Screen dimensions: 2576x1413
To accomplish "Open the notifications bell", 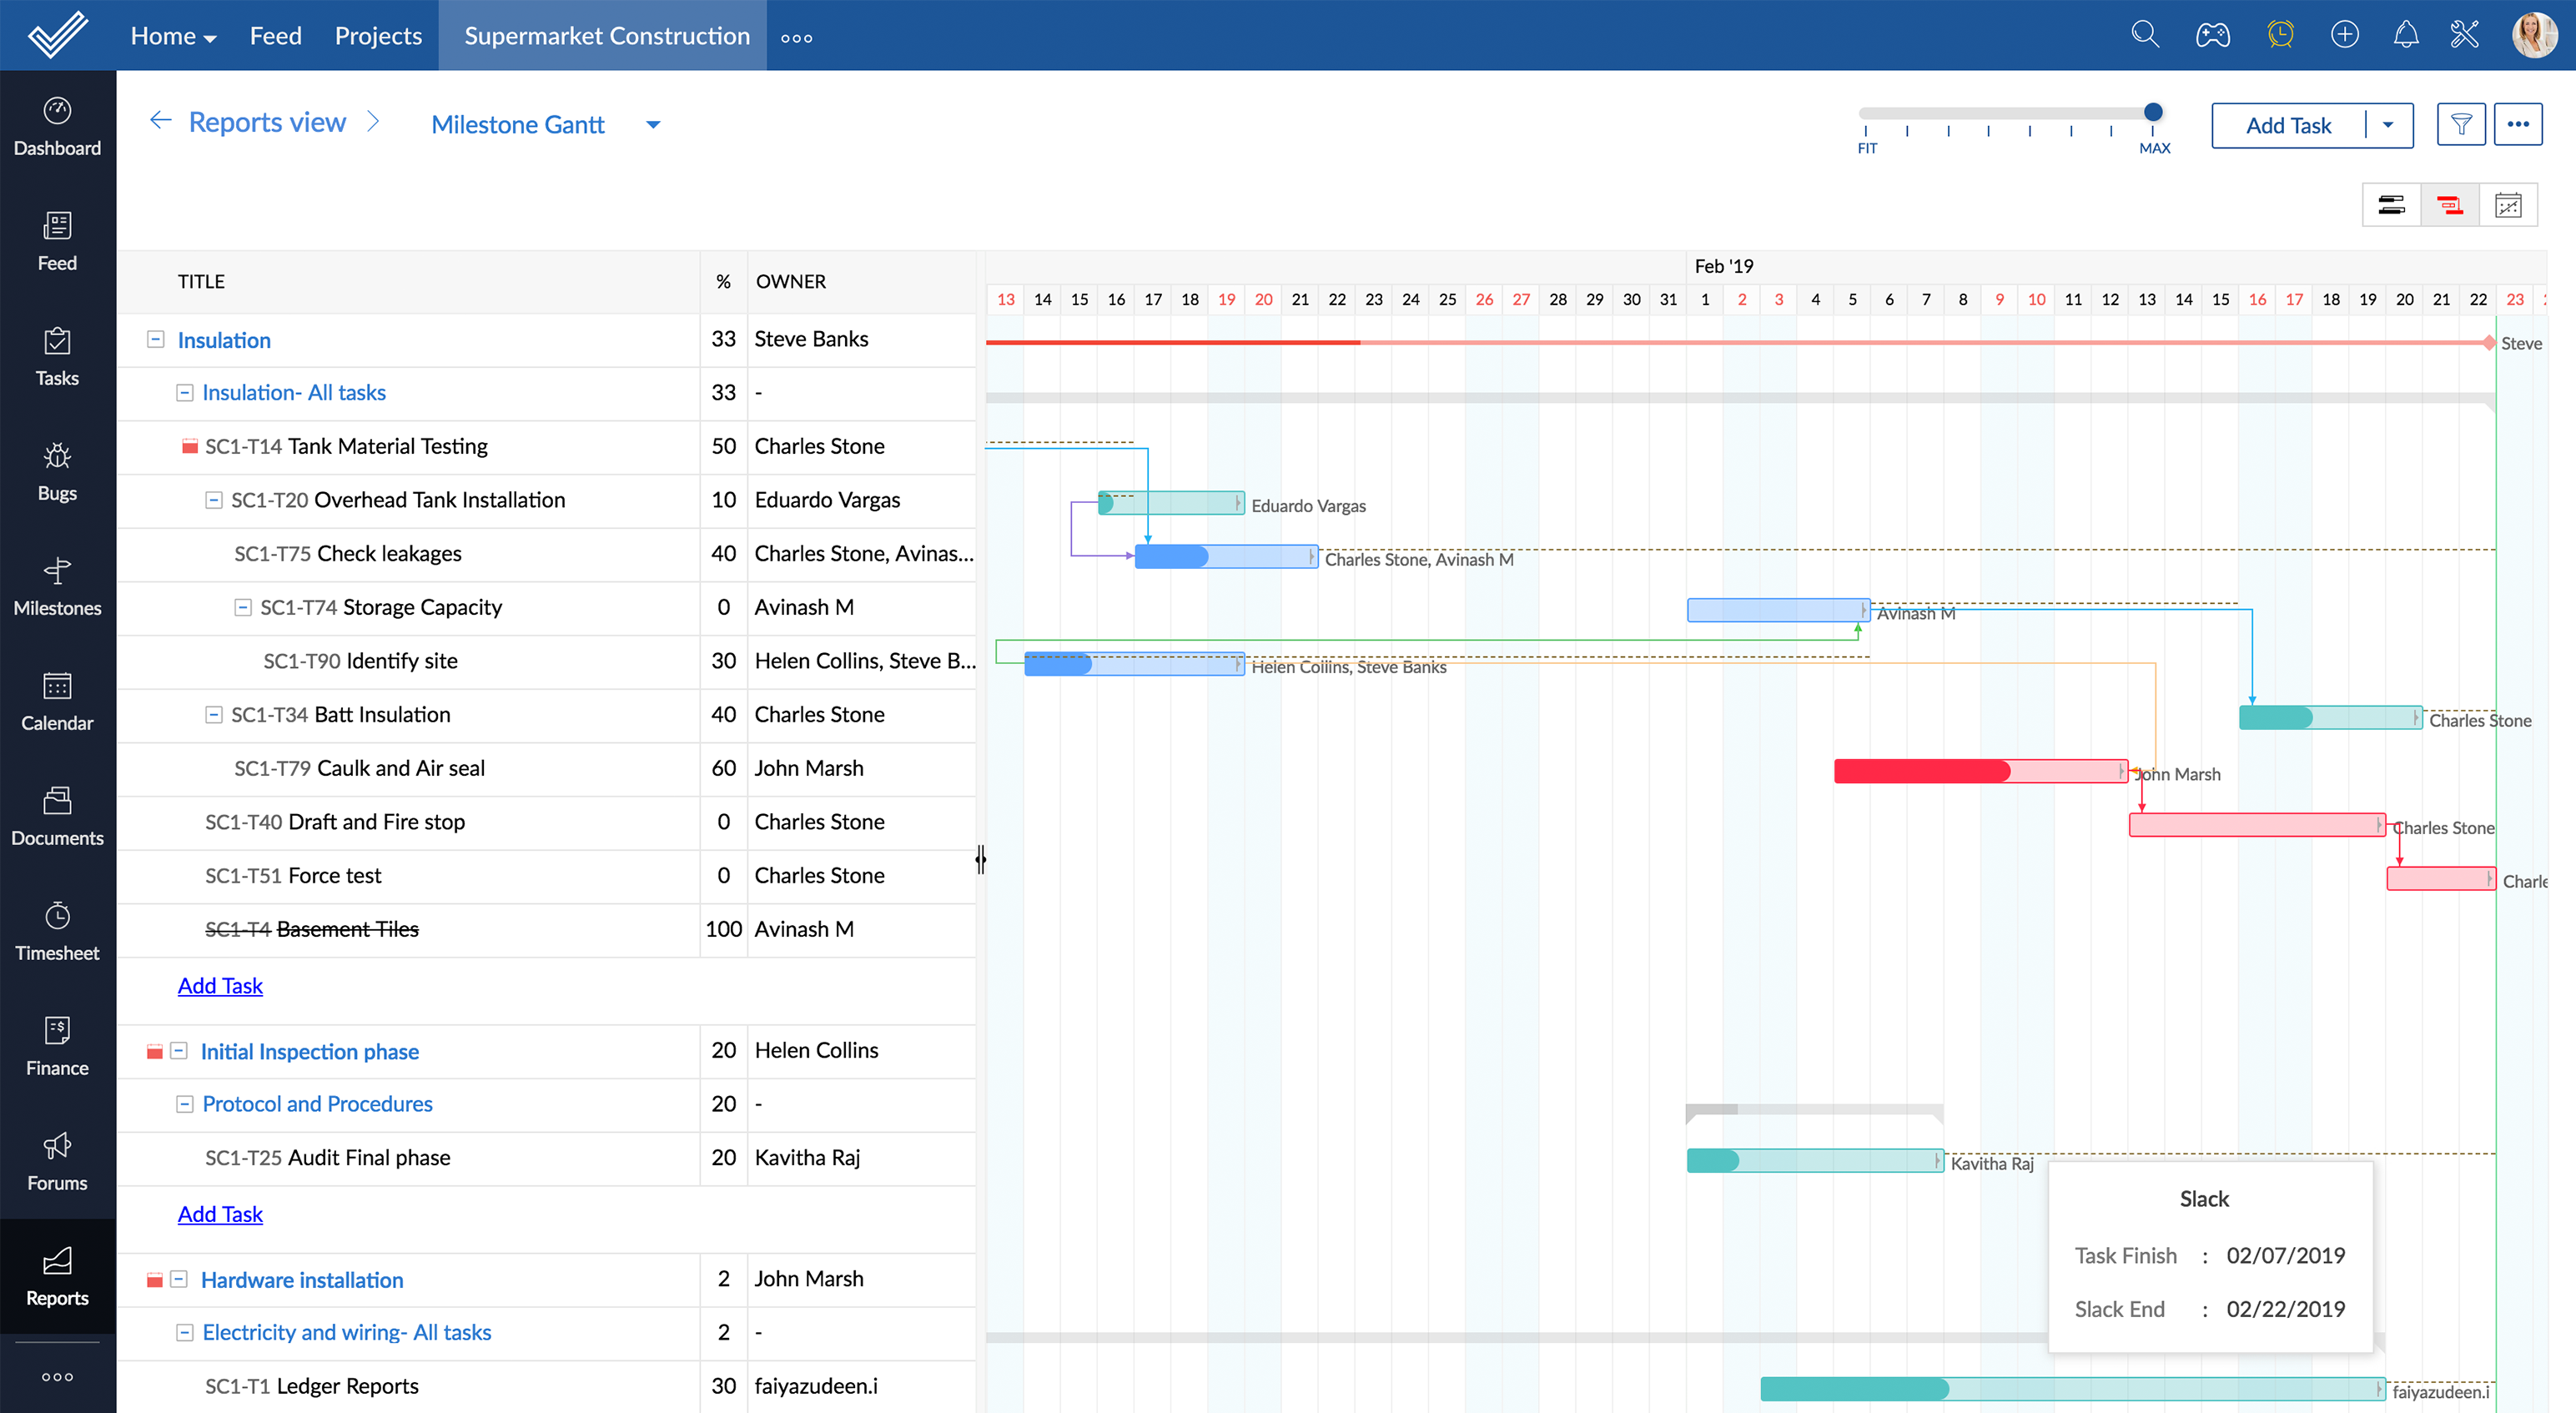I will [2406, 35].
